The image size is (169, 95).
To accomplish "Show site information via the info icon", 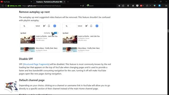I will pos(6,6).
